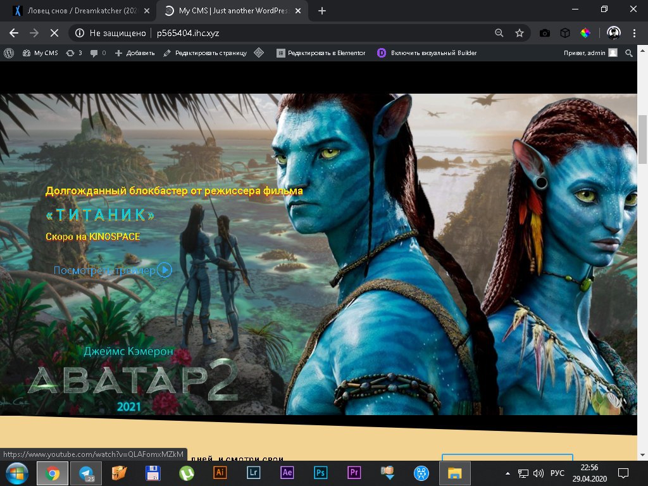The width and height of the screenshot is (648, 486).
Task: Click the address bar URL p565404.ihc.xyz
Action: (188, 33)
